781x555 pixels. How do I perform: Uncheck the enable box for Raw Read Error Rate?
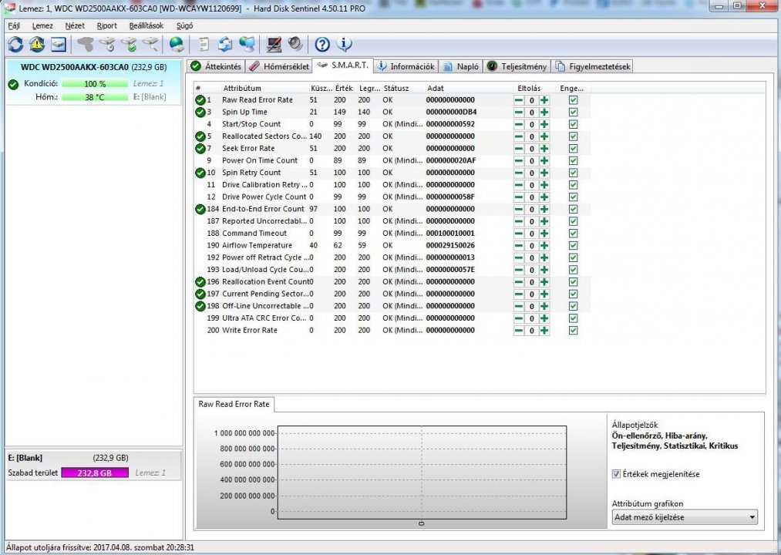pos(573,100)
